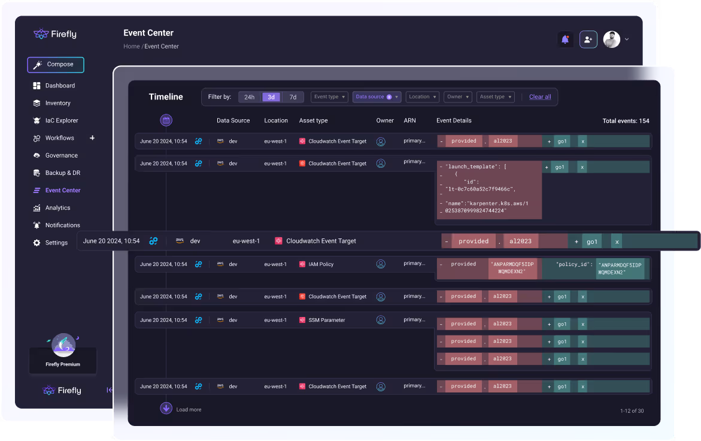
Task: Open Settings from the sidebar
Action: (x=56, y=243)
